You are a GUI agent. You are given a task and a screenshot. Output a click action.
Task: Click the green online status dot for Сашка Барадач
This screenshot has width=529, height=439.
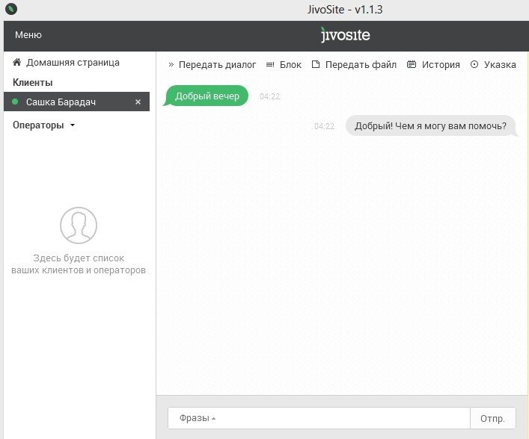pos(16,102)
